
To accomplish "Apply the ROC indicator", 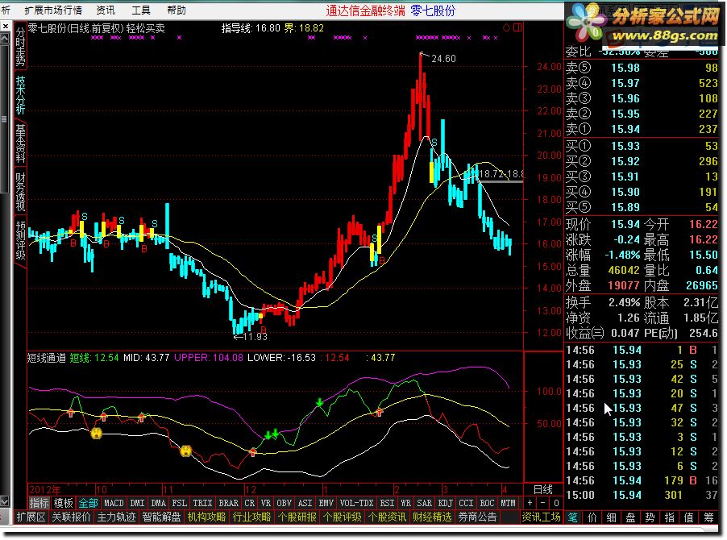I will tap(487, 503).
